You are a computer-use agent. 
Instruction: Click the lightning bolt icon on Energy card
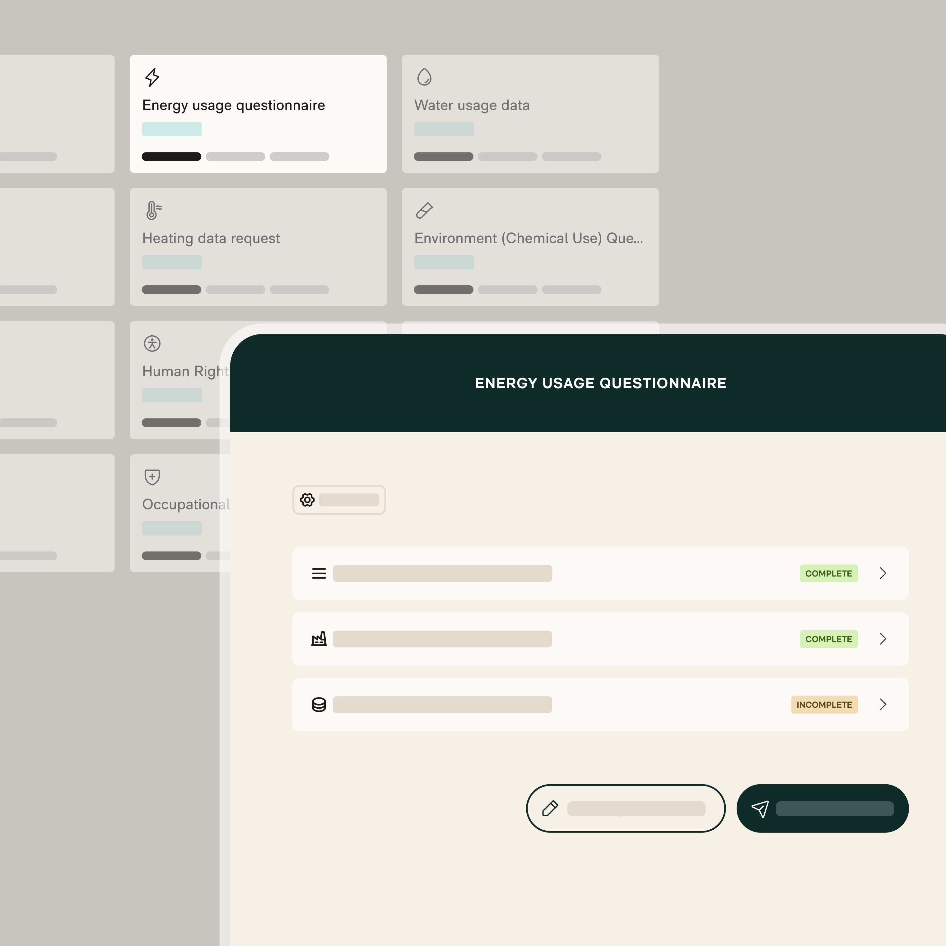click(x=152, y=77)
